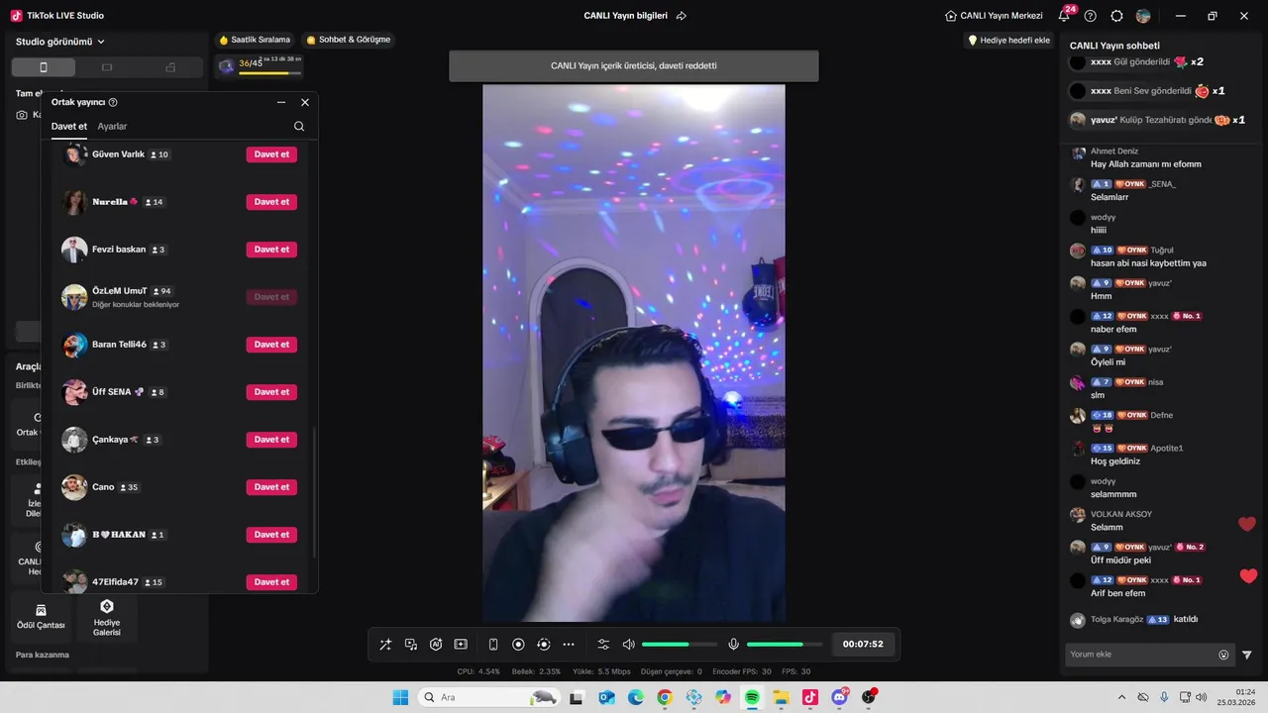Open the media and music icon
The height and width of the screenshot is (713, 1268).
(x=411, y=645)
